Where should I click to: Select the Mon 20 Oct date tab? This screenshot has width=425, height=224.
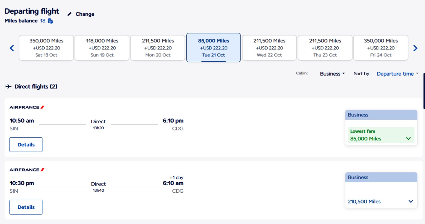(x=158, y=48)
